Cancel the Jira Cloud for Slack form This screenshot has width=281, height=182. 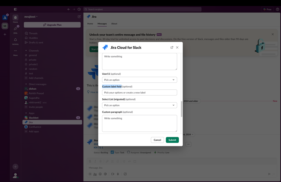pos(157,140)
